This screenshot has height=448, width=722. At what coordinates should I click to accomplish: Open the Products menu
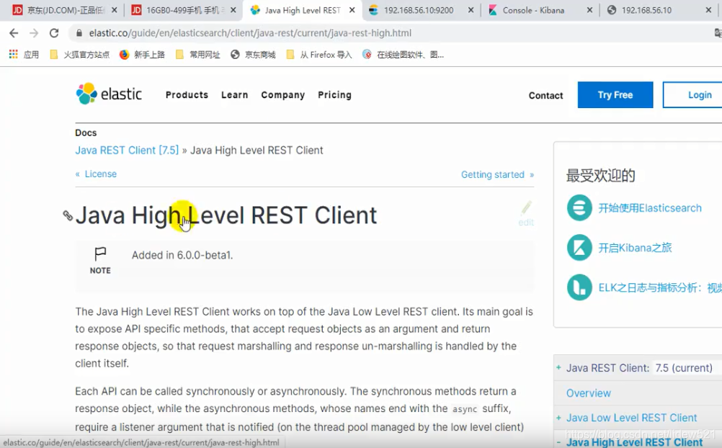pyautogui.click(x=187, y=95)
